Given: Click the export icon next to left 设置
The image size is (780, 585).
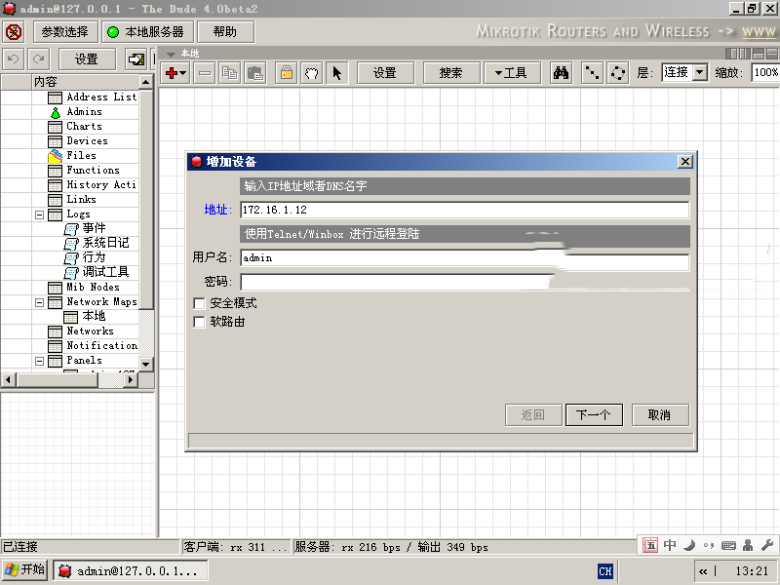Looking at the screenshot, I should [x=136, y=59].
